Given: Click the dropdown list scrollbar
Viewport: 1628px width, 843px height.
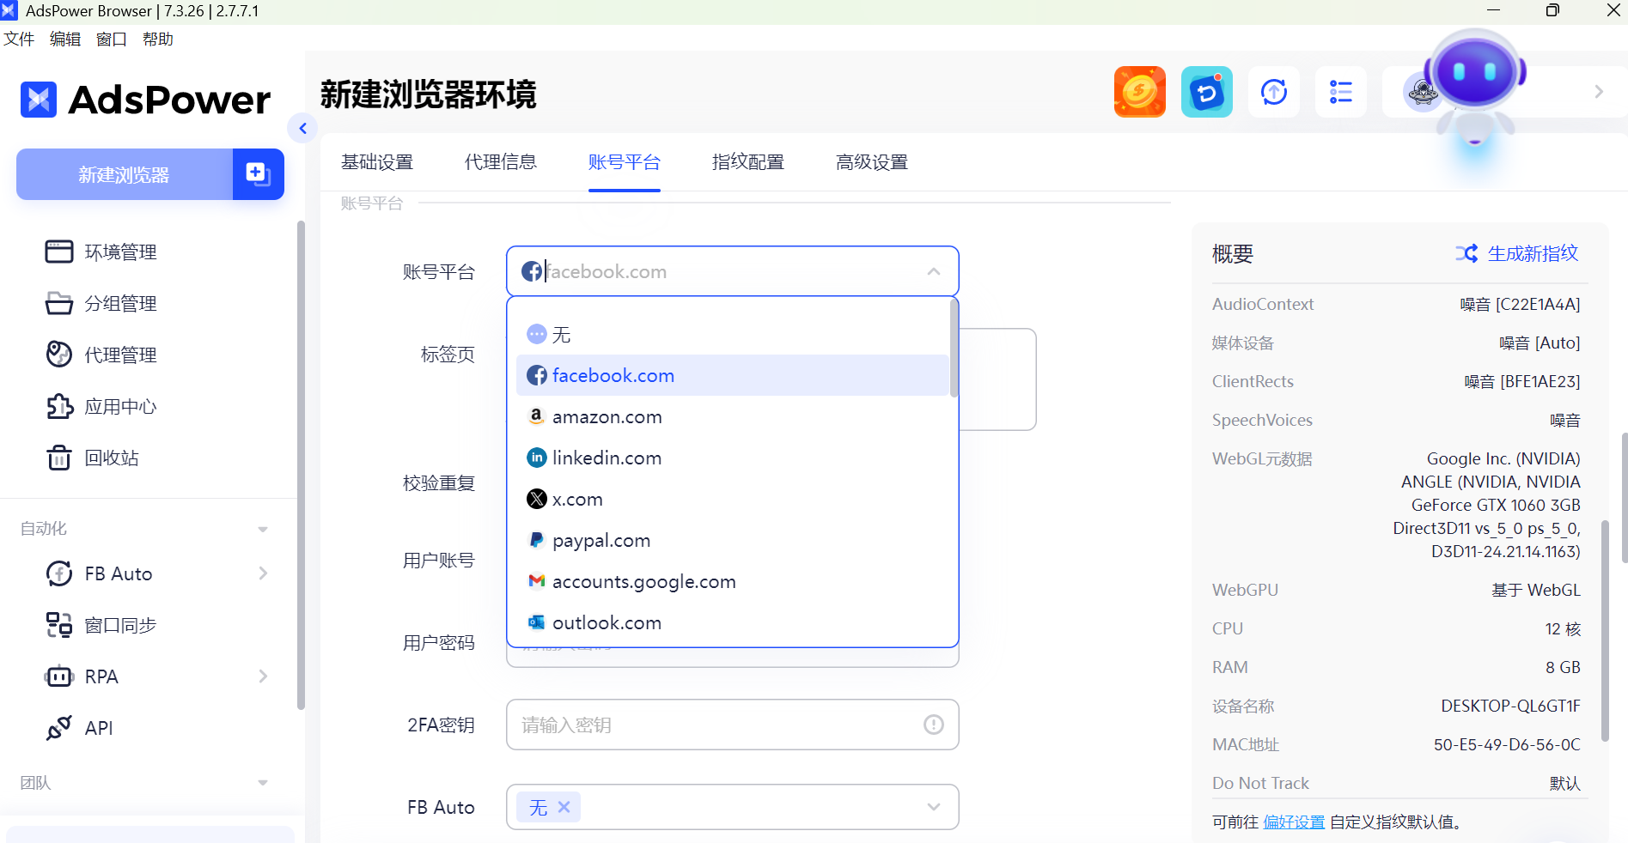Looking at the screenshot, I should (954, 349).
